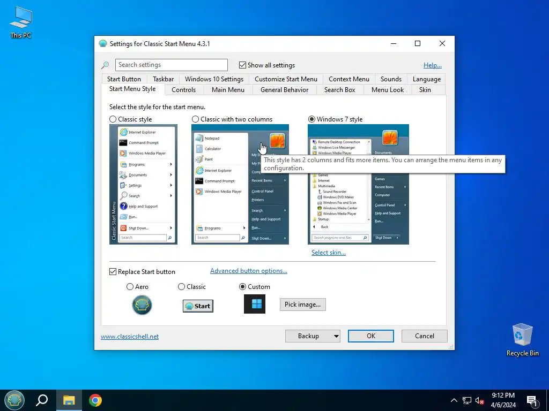Select the Classic style radio button

point(113,119)
